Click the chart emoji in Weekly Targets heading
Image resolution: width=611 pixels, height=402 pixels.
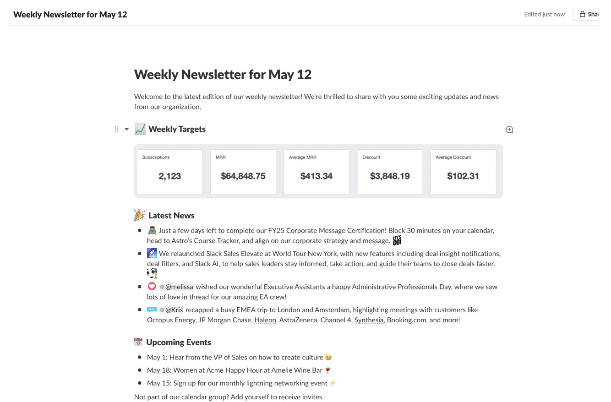[140, 129]
